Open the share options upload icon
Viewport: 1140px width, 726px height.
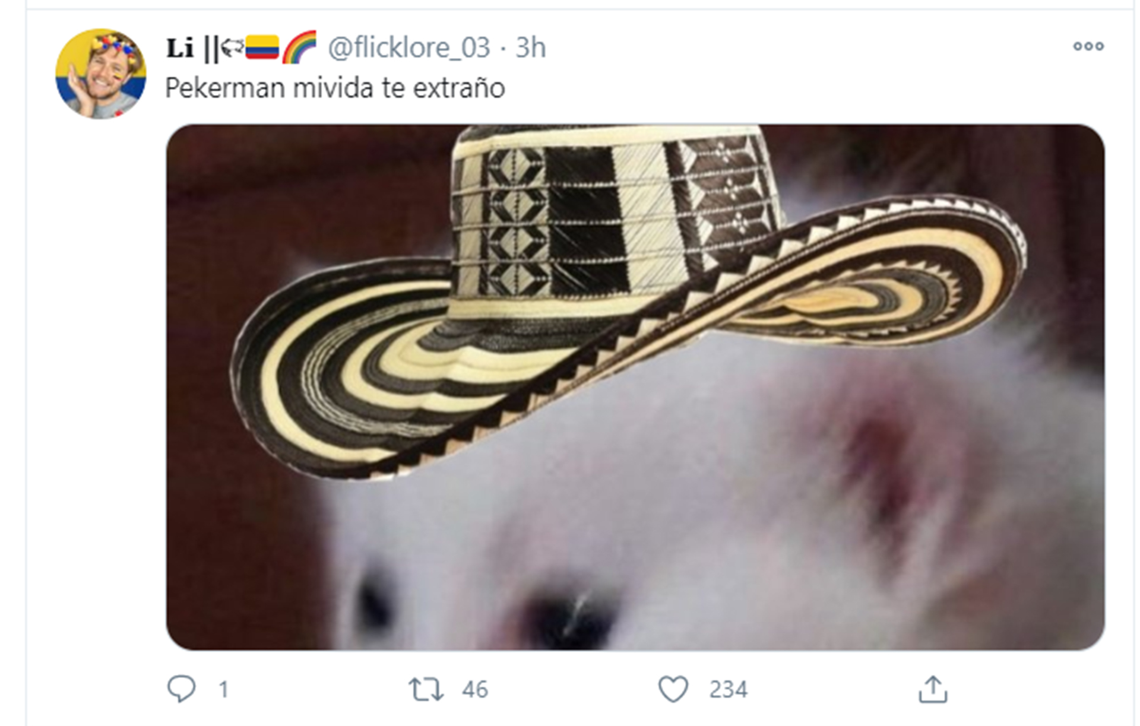933,689
